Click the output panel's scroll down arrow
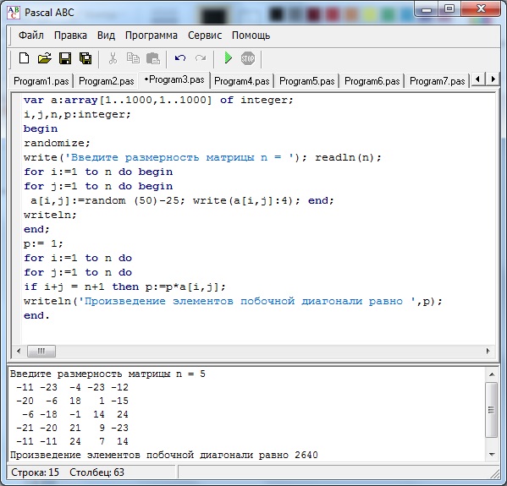Viewport: 507px width, 486px height. tap(492, 455)
